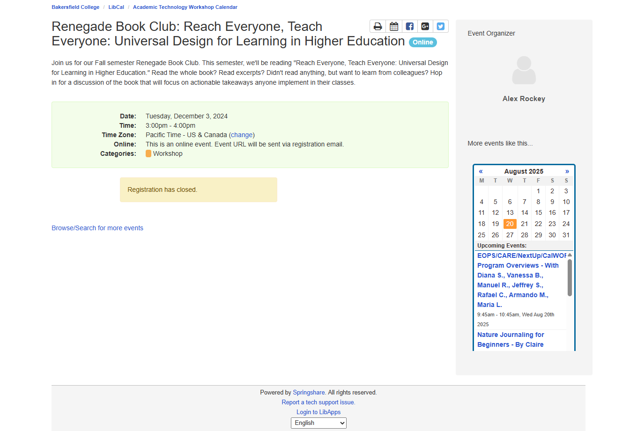Select August 20 in the mini calendar

(510, 224)
